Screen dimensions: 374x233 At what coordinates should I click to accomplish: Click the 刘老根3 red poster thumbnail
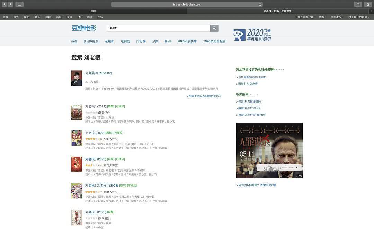pos(77,164)
